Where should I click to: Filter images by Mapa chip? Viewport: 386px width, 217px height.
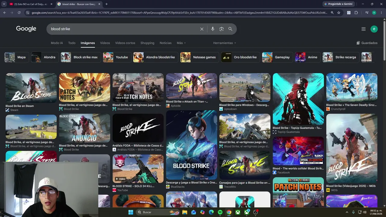coord(17,57)
